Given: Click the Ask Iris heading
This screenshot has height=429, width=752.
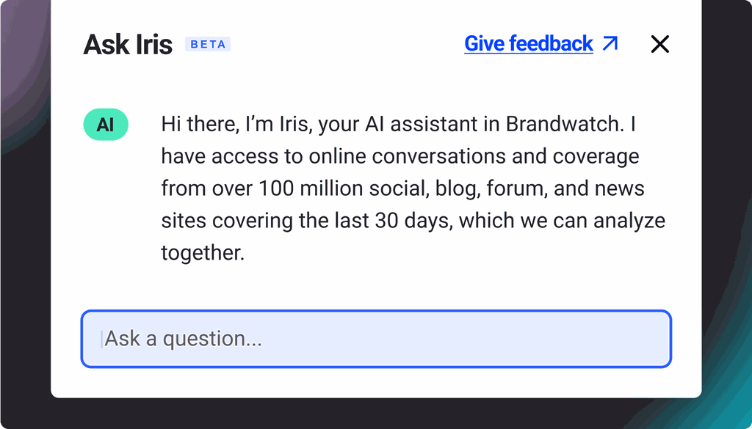Looking at the screenshot, I should tap(128, 44).
